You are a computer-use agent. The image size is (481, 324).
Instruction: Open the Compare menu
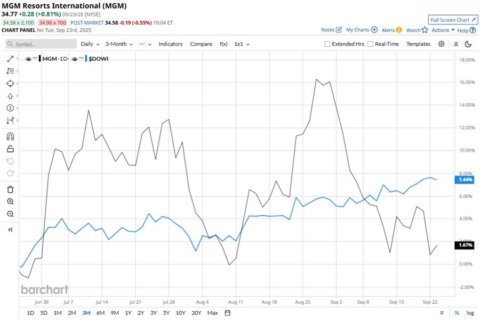pyautogui.click(x=201, y=44)
